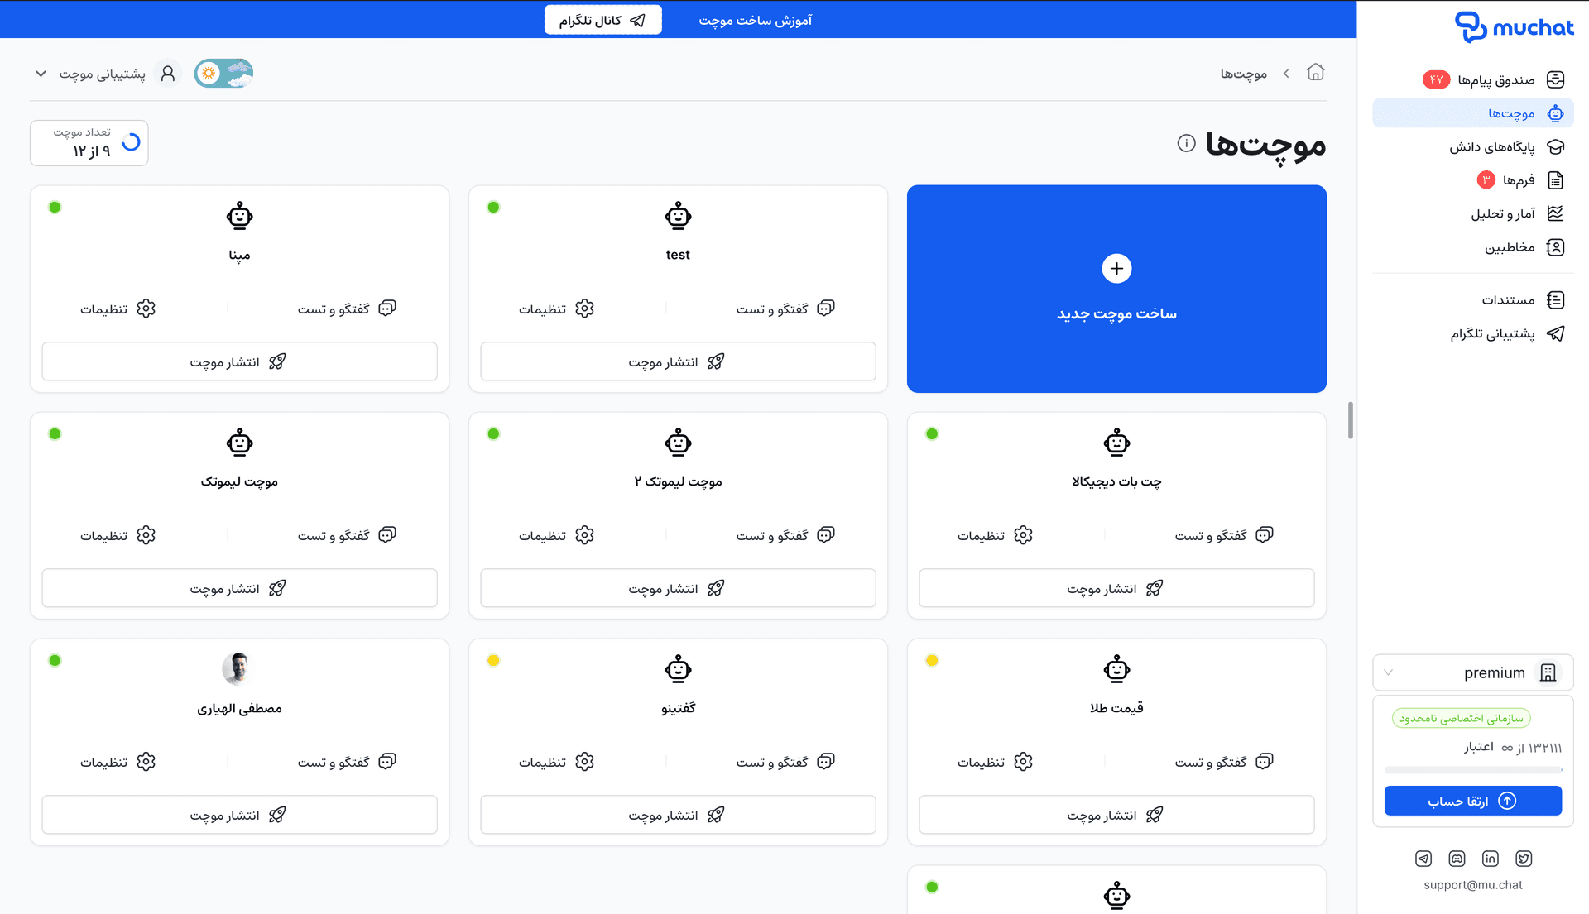Click robot icon on test bot card
The height and width of the screenshot is (914, 1589).
click(x=678, y=216)
